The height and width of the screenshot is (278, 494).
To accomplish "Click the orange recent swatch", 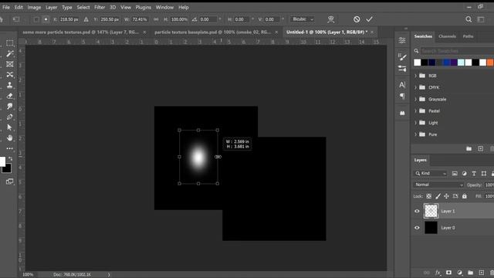I will [490, 63].
